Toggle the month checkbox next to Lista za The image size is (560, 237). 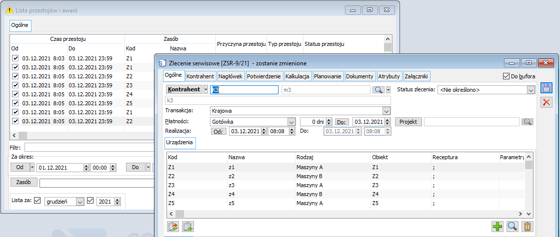pyautogui.click(x=37, y=201)
